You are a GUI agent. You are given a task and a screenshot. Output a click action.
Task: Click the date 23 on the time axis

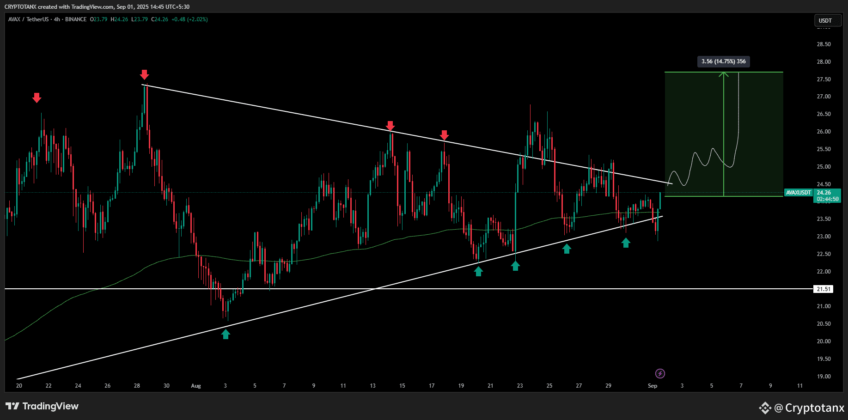tap(520, 386)
